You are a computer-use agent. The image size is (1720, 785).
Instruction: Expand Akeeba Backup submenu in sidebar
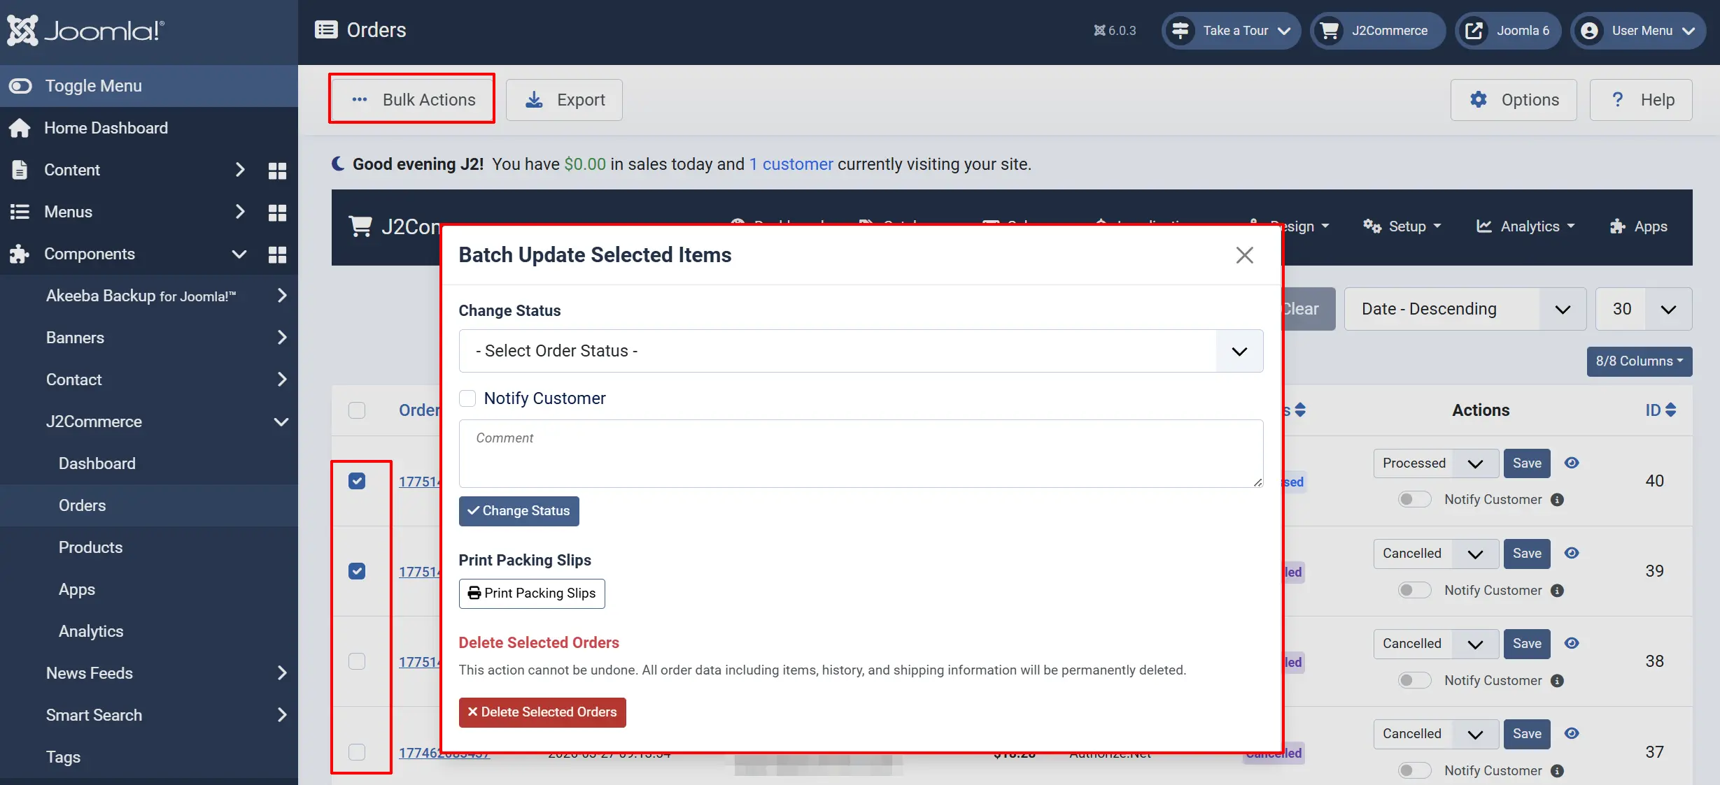[282, 296]
